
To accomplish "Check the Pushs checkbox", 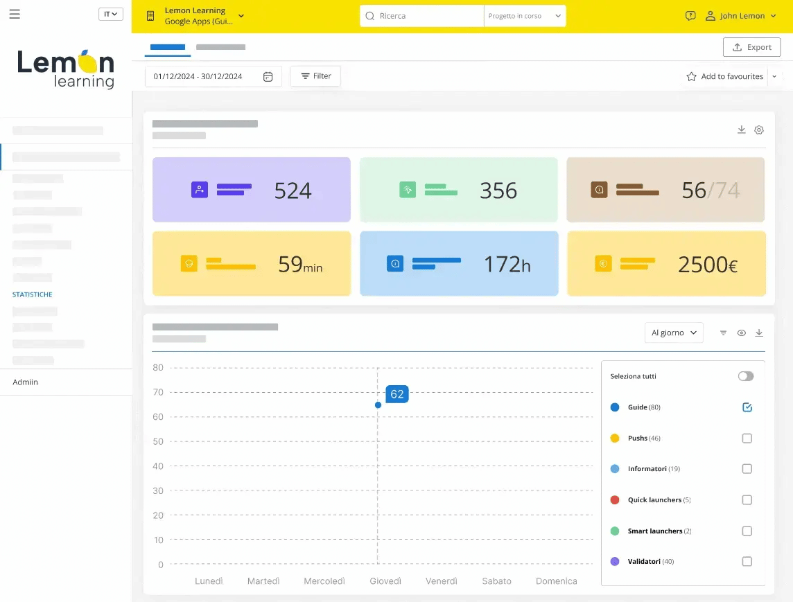I will (x=747, y=439).
